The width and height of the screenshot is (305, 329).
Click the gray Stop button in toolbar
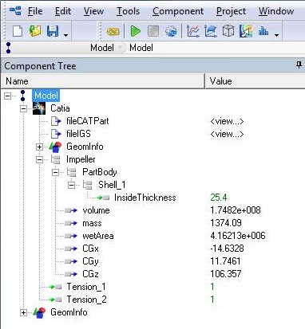[x=153, y=31]
